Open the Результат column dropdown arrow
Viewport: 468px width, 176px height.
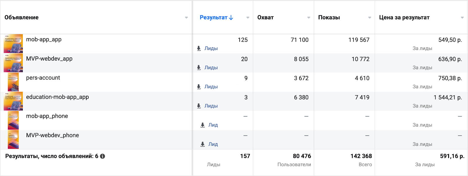tap(248, 18)
